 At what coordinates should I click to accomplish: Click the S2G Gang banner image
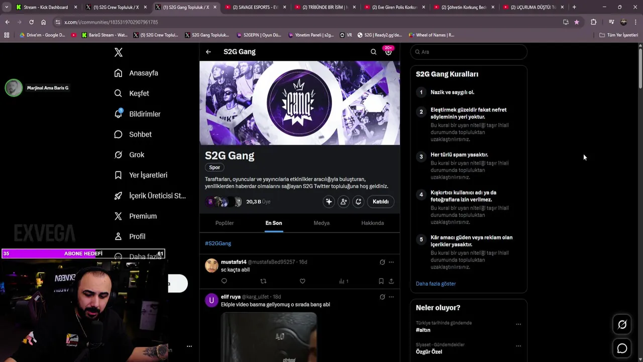pyautogui.click(x=300, y=103)
